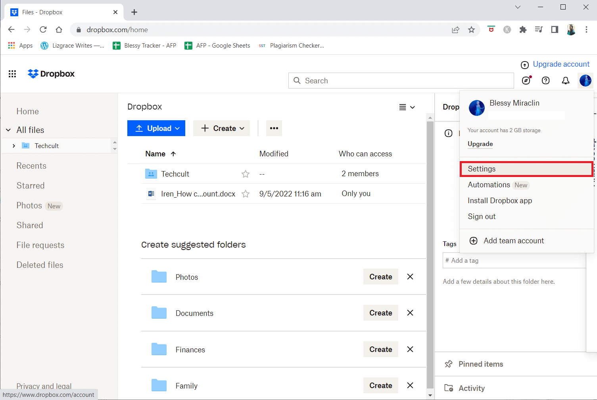Star the Iren_How c...ount.docx file

pos(246,194)
